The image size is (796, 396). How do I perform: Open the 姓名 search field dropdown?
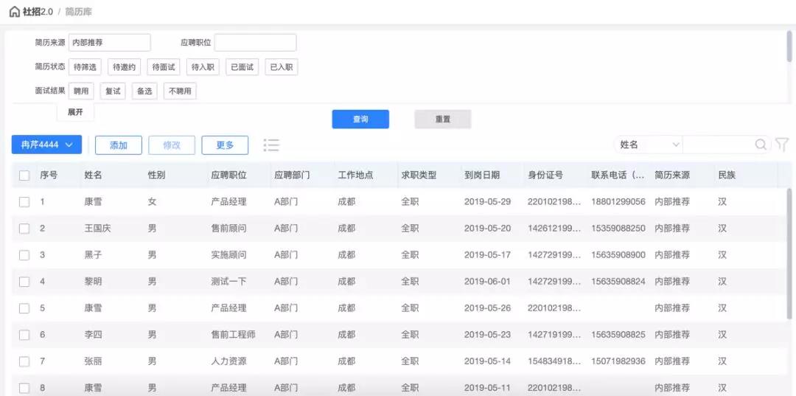coord(649,145)
